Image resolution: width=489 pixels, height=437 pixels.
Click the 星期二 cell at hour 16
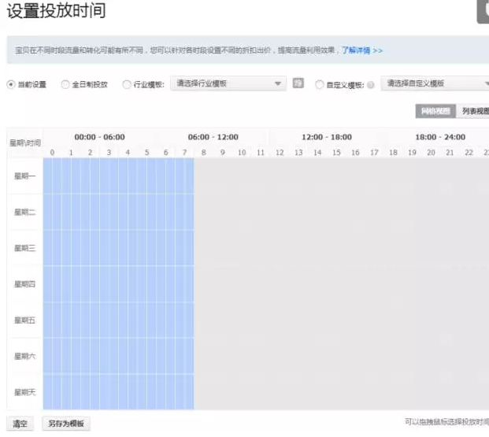tap(355, 212)
